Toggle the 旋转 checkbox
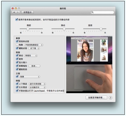Screen dimensions: 126x116 (x=17, y=59)
